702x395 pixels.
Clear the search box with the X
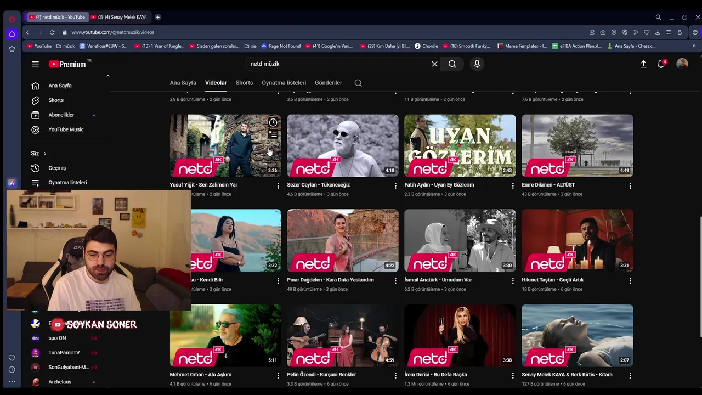point(434,64)
